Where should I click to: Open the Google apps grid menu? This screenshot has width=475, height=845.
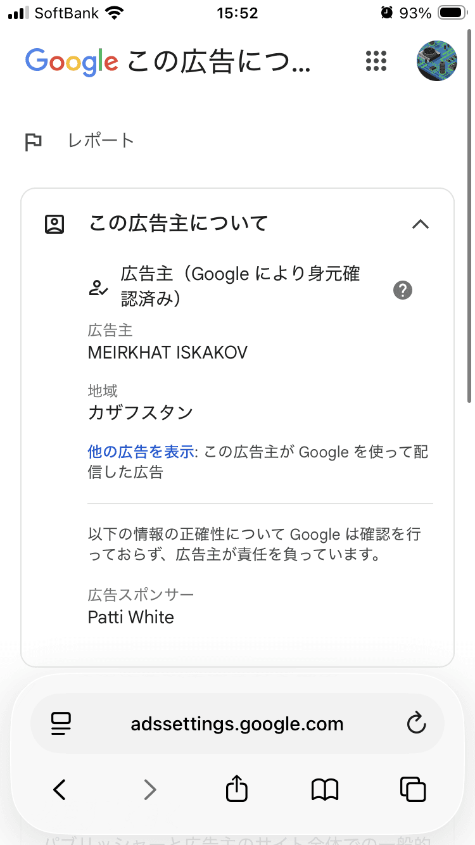pyautogui.click(x=376, y=61)
